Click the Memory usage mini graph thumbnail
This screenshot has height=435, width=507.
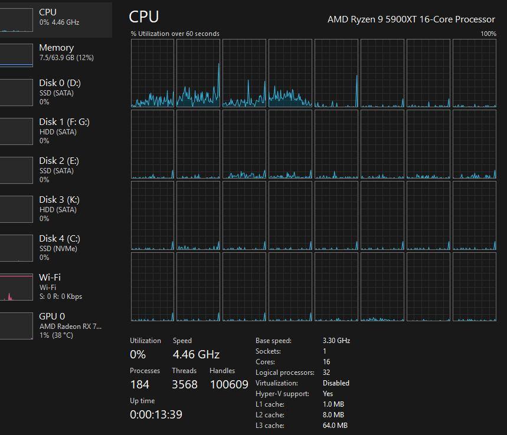click(x=16, y=55)
